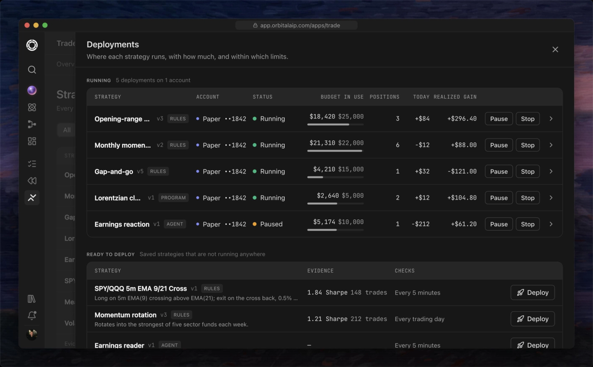Click the AGENT badge on Earnings reaction

175,224
